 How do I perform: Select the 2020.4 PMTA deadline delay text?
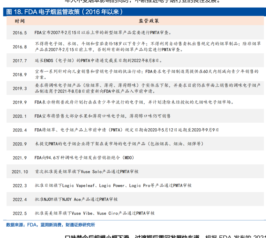[x=127, y=130]
